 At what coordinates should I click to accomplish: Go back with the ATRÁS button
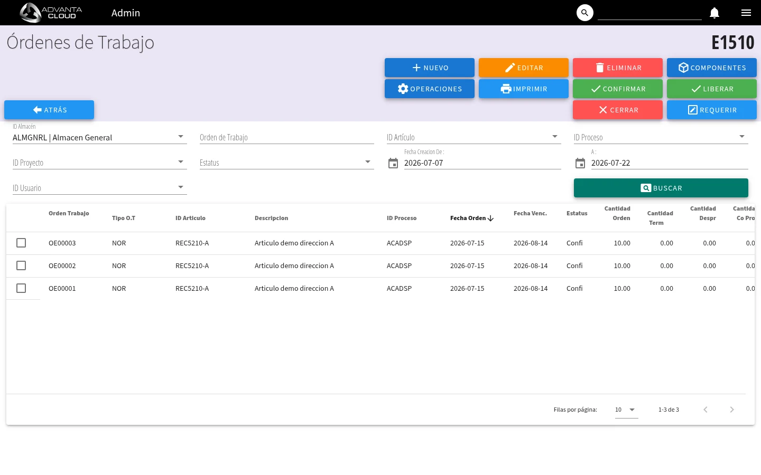[x=49, y=110]
